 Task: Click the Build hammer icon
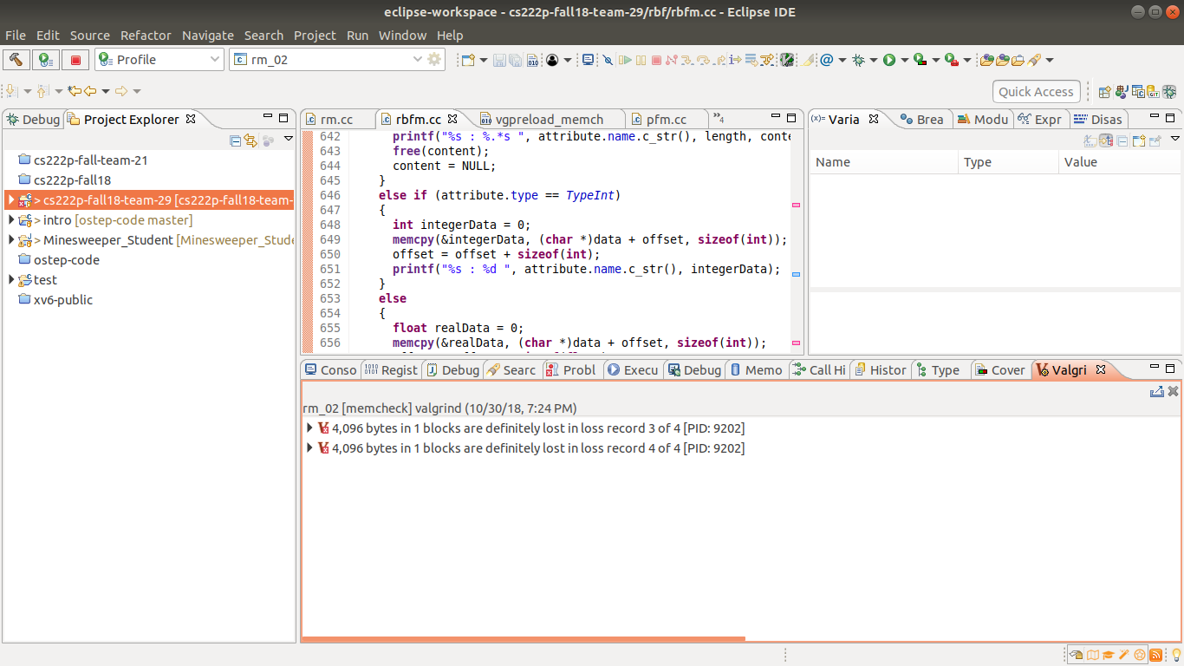tap(16, 60)
